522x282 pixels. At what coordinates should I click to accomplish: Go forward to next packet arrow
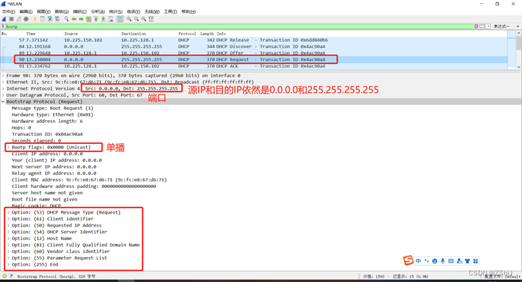pos(81,19)
